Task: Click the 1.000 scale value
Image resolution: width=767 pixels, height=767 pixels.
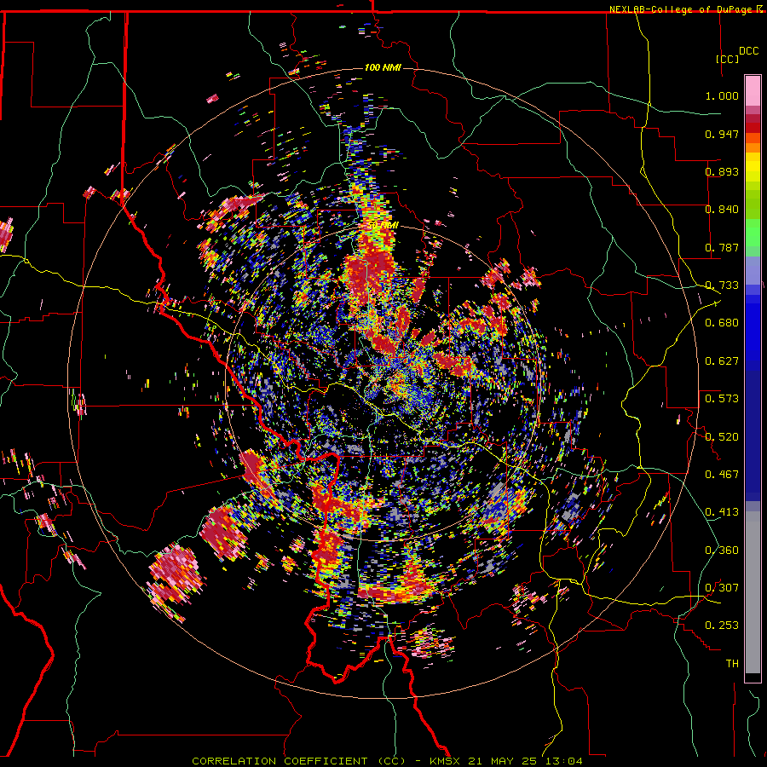Action: tap(722, 95)
